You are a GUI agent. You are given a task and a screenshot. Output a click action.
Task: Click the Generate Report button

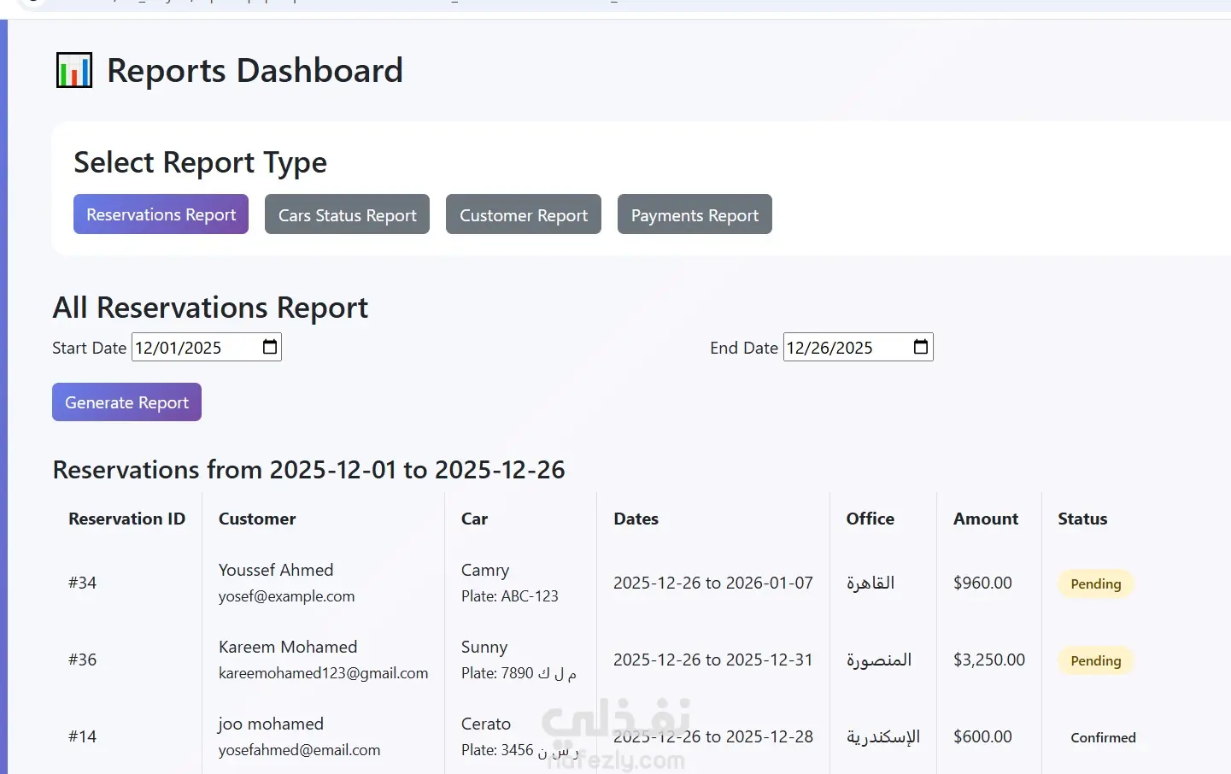tap(126, 402)
